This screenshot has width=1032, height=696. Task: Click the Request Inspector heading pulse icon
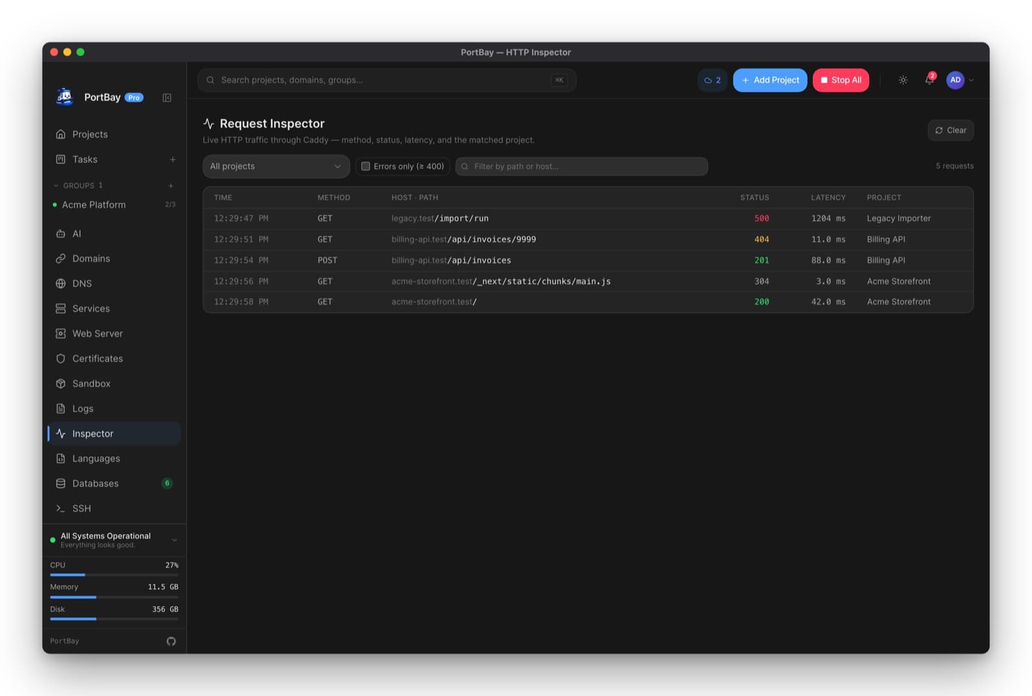point(208,123)
